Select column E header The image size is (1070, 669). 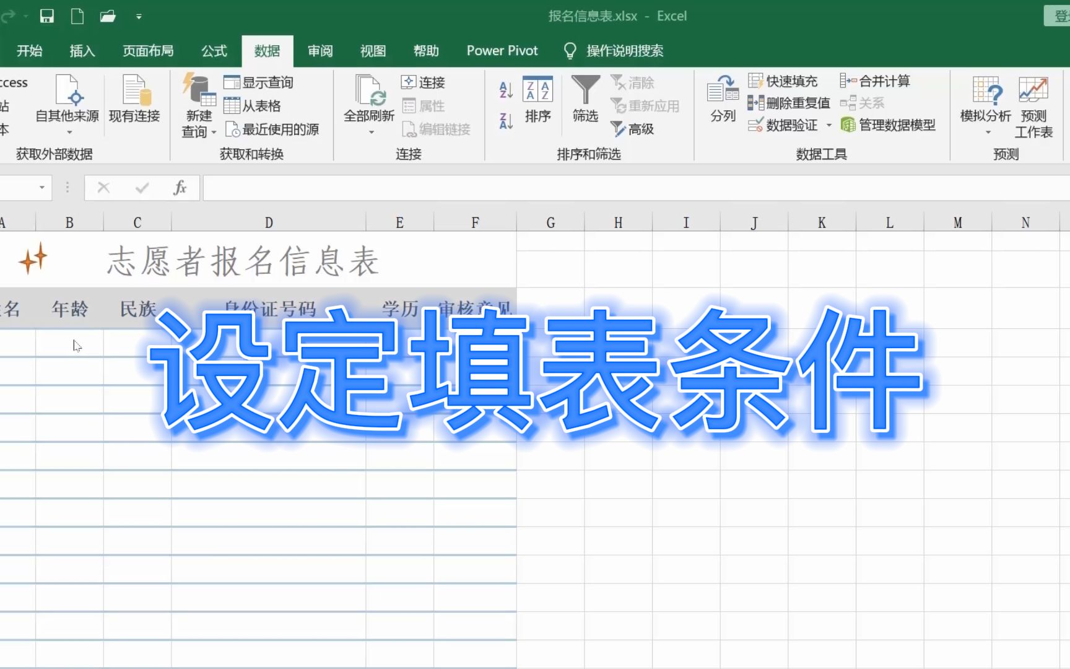point(399,222)
